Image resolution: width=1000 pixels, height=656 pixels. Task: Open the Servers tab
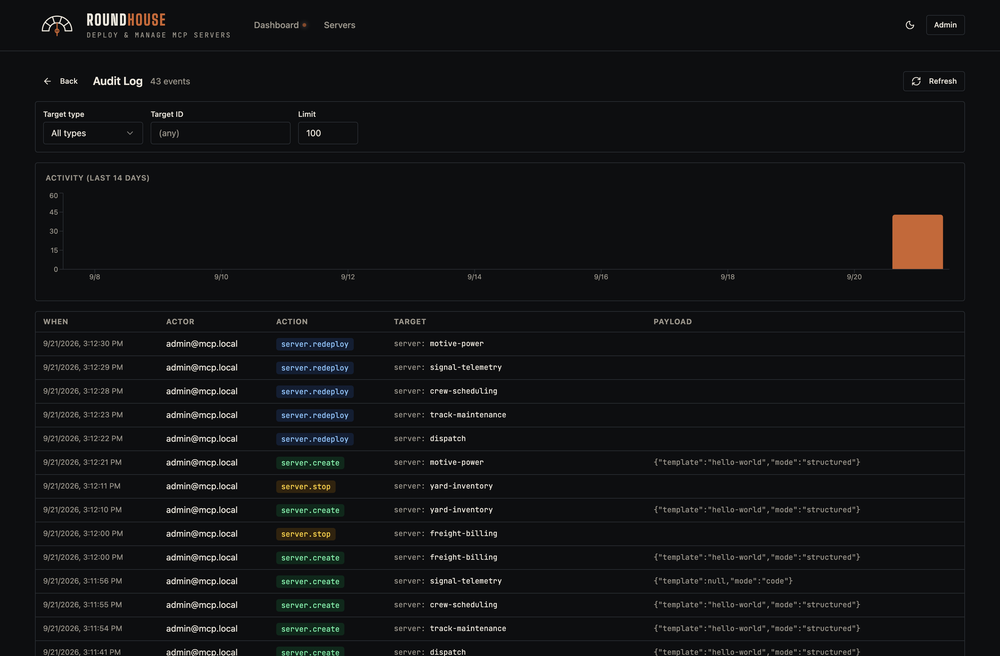pos(339,25)
